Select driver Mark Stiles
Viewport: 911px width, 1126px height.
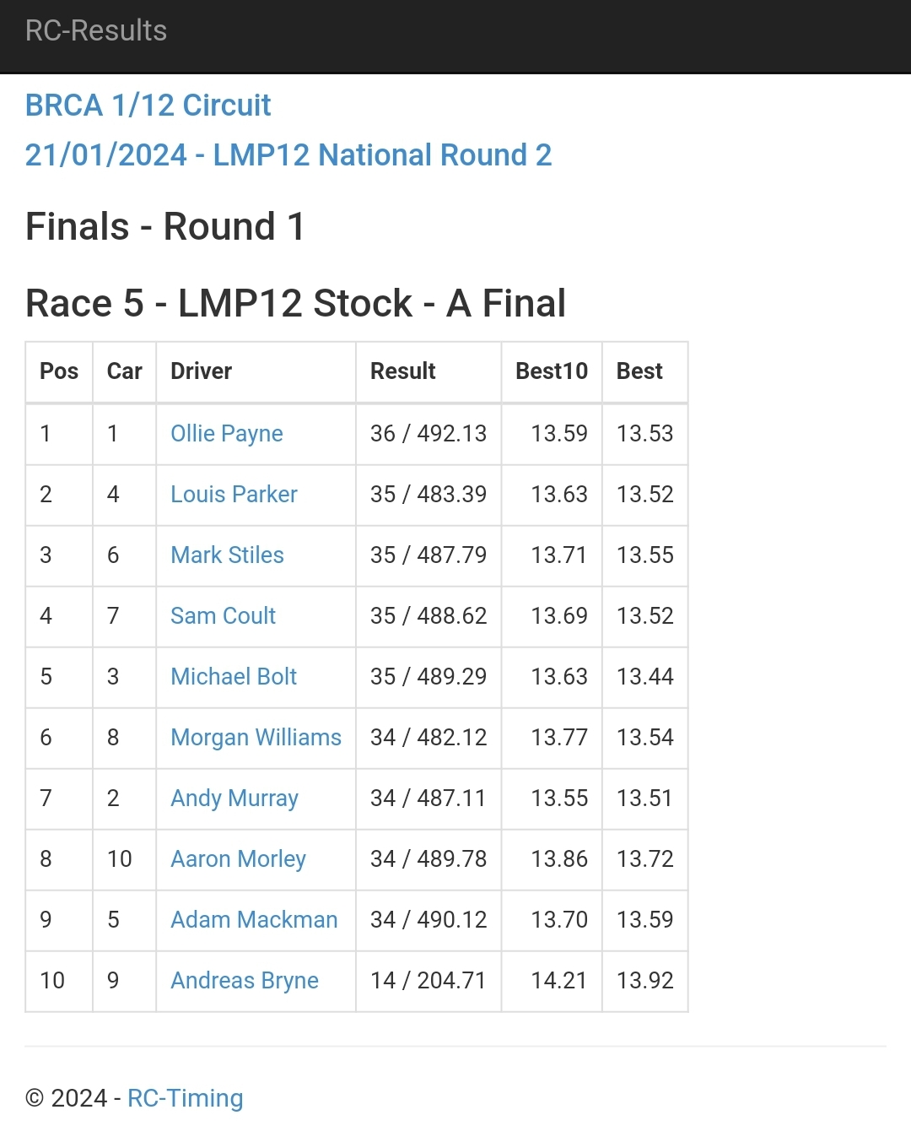[x=227, y=555]
